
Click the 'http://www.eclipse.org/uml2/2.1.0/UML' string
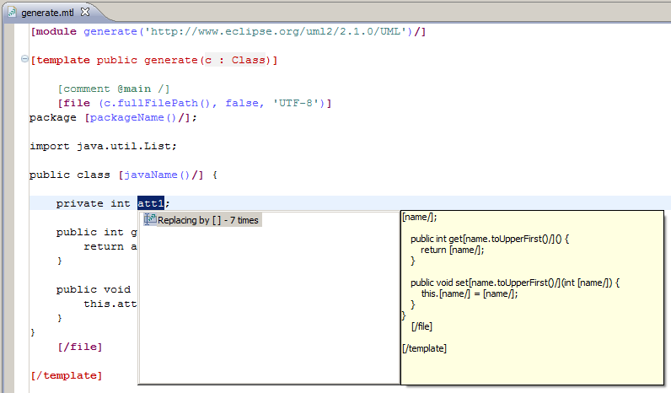(x=276, y=32)
